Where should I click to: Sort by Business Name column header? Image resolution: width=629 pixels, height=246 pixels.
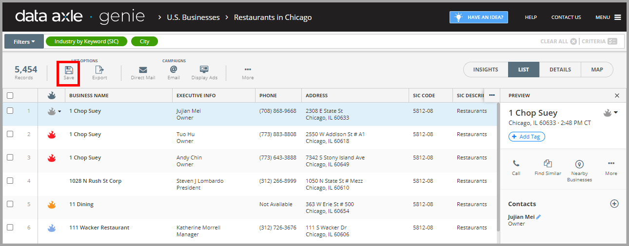pyautogui.click(x=89, y=96)
